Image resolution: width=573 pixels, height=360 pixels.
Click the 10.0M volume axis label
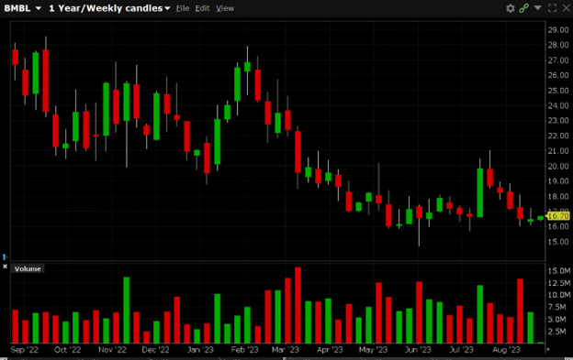coord(558,295)
